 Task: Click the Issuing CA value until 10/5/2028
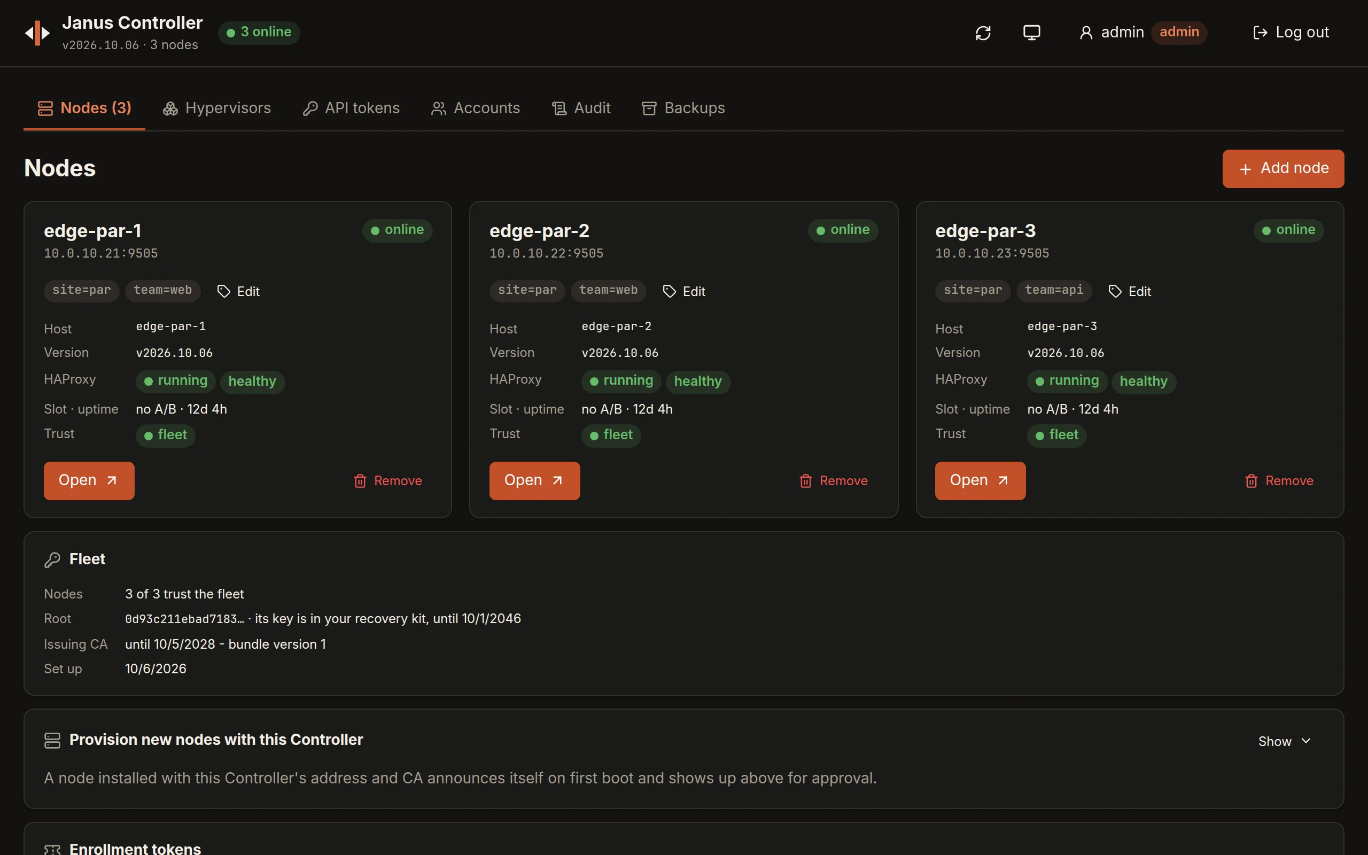tap(170, 644)
